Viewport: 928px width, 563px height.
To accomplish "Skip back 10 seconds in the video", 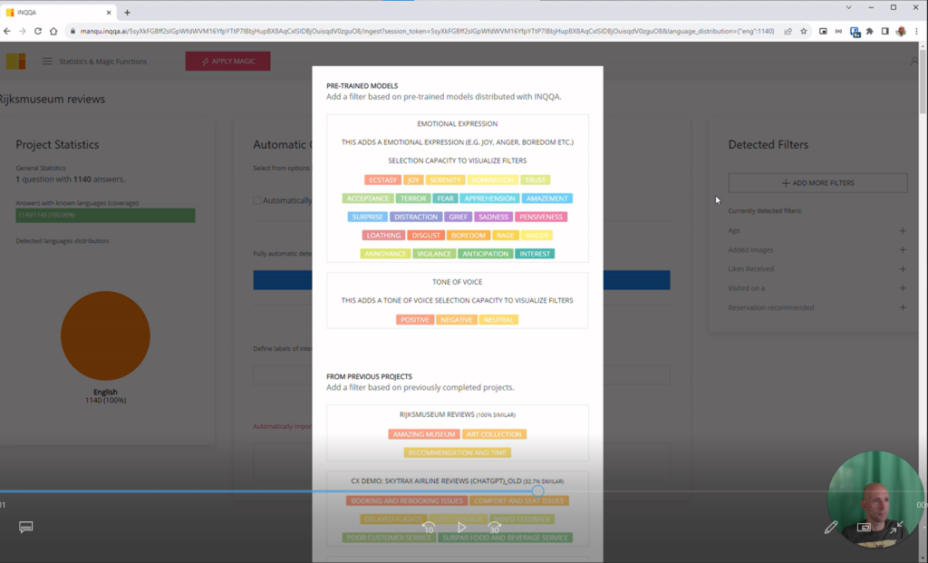I will tap(429, 527).
